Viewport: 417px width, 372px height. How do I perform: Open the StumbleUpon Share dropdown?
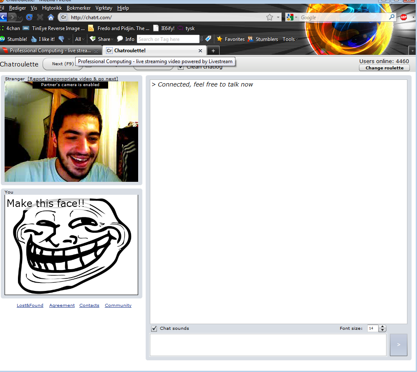[x=101, y=39]
